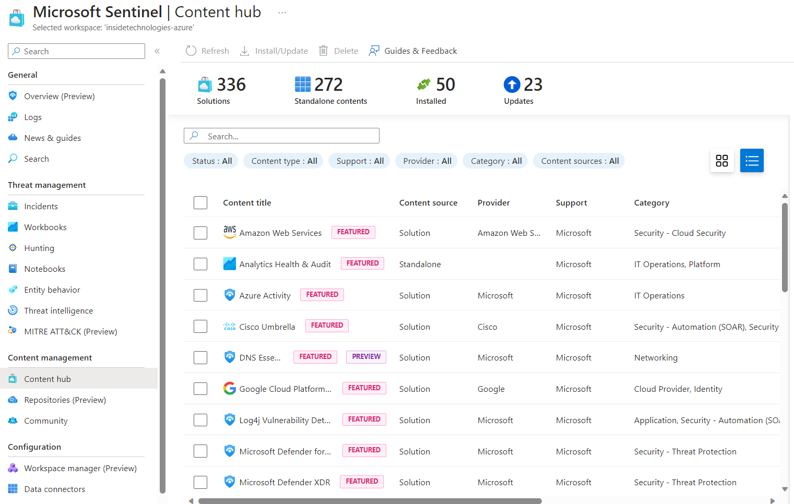Check the Cisco Umbrella row checkbox
The image size is (794, 504).
tap(200, 327)
